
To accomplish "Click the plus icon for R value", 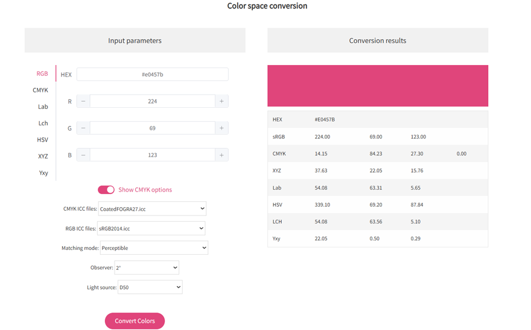I will tap(221, 101).
